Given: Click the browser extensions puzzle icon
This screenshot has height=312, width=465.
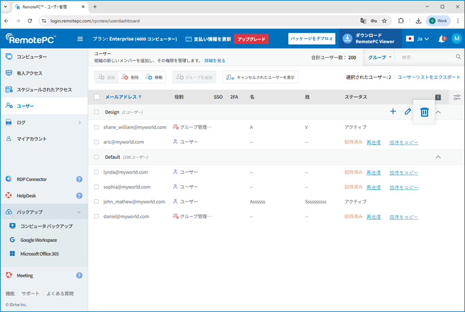Looking at the screenshot, I should (x=401, y=21).
